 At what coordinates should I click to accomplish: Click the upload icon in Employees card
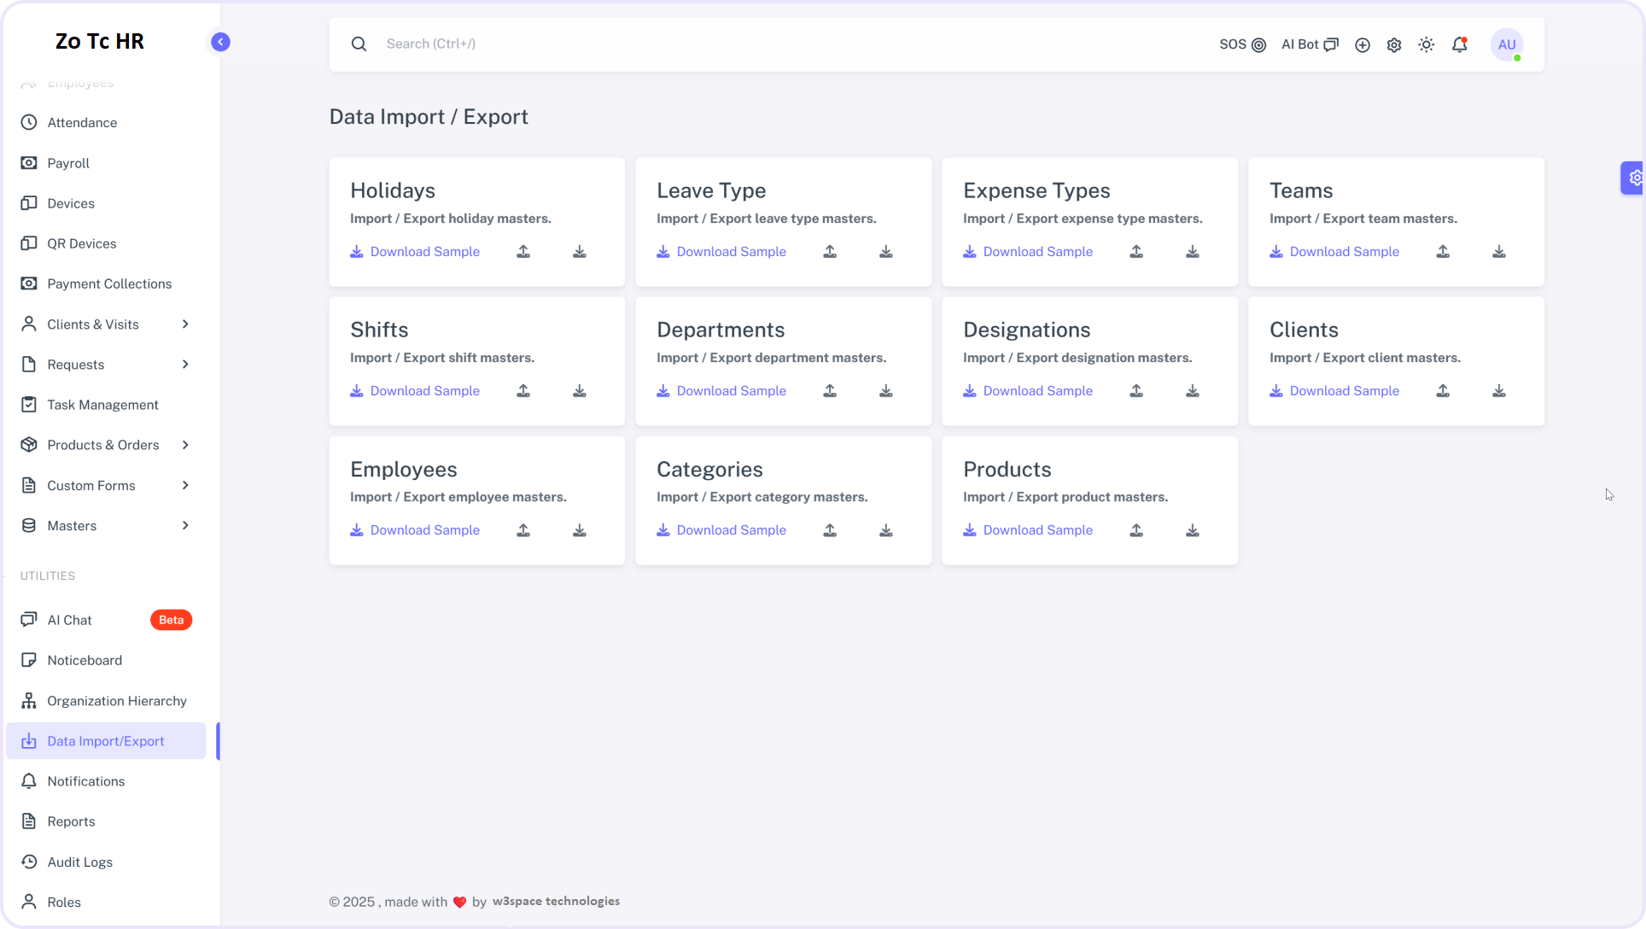click(x=523, y=530)
